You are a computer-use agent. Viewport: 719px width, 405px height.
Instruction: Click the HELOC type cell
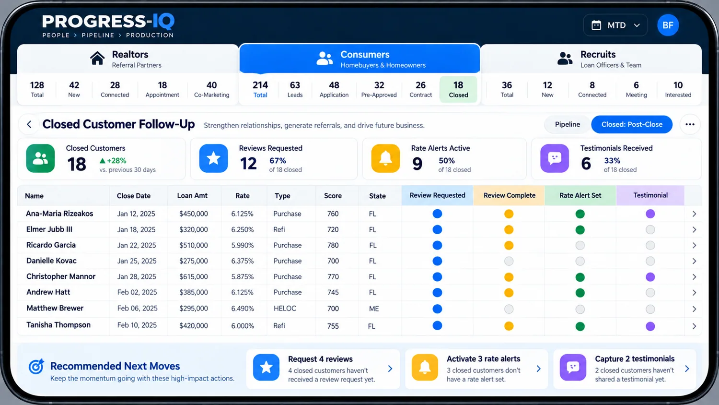[285, 309]
